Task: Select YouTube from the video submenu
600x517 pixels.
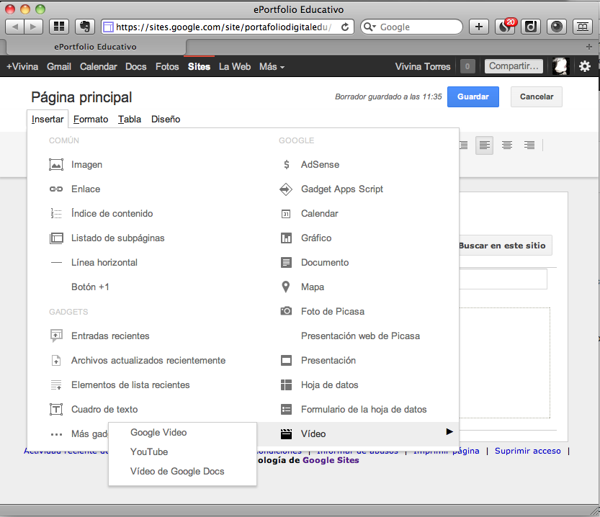Action: [x=149, y=452]
